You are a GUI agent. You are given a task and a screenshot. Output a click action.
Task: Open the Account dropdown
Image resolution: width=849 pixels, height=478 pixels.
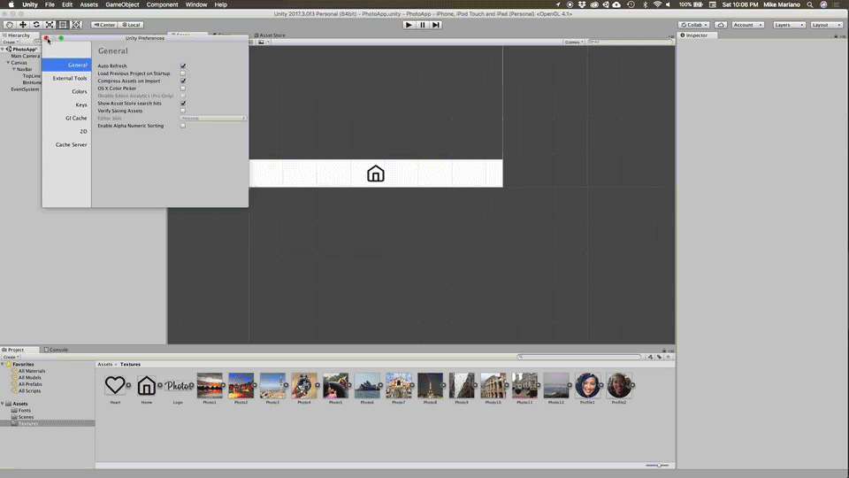point(747,25)
